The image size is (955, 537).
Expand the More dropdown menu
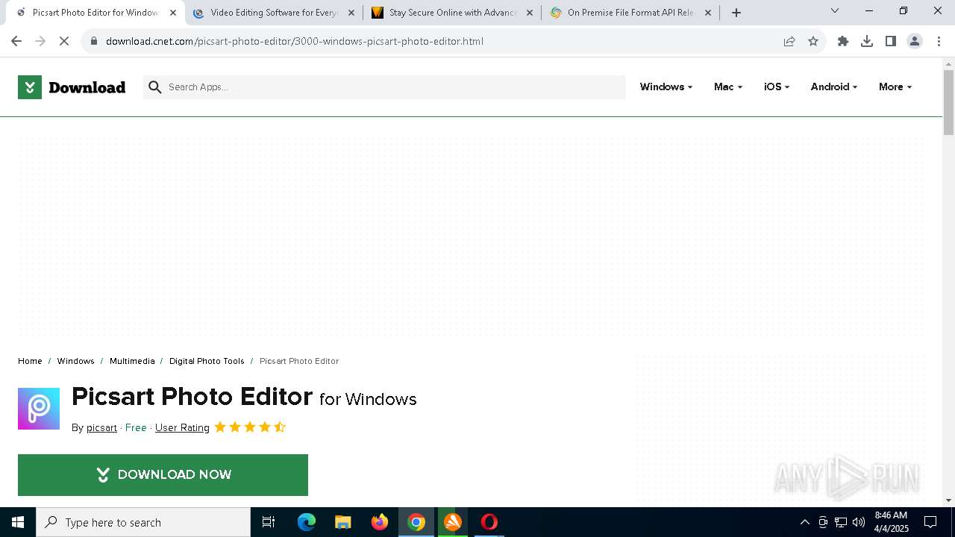point(895,87)
